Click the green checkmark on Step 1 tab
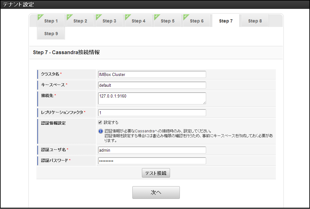Viewport: 310px width, 209px height. point(40,16)
